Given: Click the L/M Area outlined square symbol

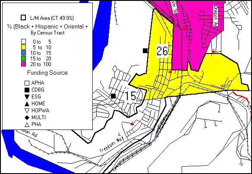Looking at the screenshot, I should coord(23,18).
